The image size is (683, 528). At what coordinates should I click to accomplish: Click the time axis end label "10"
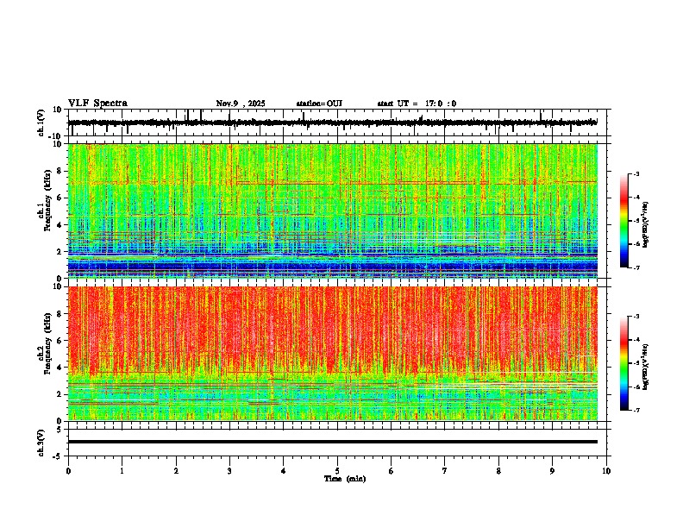pyautogui.click(x=606, y=471)
